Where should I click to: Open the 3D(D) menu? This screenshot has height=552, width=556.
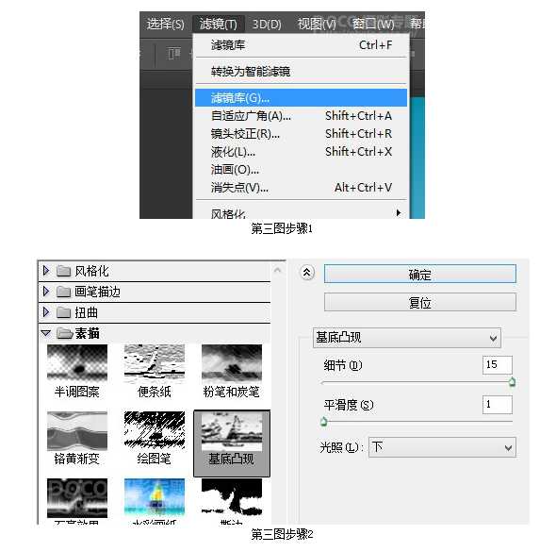pos(267,25)
